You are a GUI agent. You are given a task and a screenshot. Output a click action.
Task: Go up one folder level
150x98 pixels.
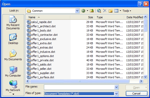92,11
